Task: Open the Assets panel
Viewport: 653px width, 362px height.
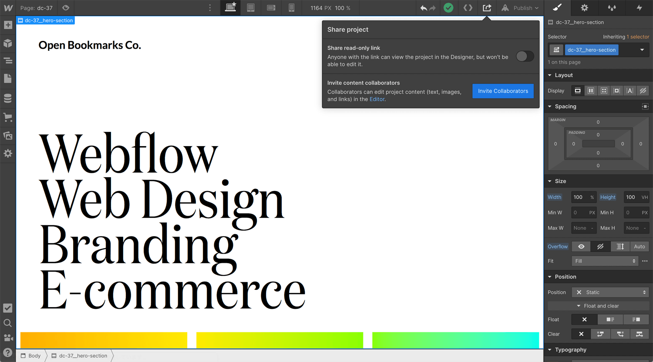Action: point(8,135)
